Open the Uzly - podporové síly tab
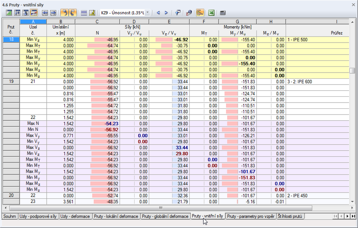The height and width of the screenshot is (228, 358). click(38, 216)
